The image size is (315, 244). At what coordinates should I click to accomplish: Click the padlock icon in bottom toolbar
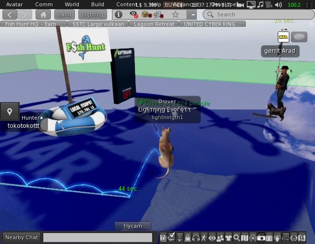pyautogui.click(x=188, y=238)
